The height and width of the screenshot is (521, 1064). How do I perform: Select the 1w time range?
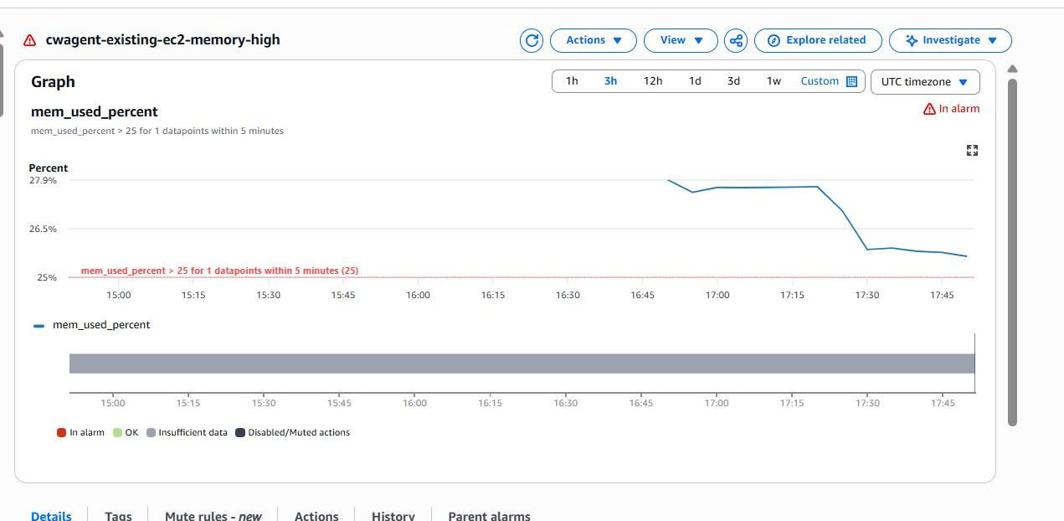pos(774,81)
